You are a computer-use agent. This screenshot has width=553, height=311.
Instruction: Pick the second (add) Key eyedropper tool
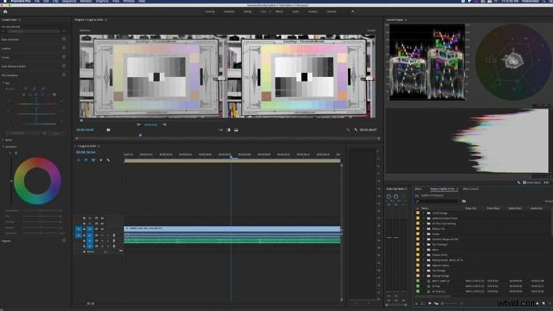click(34, 89)
